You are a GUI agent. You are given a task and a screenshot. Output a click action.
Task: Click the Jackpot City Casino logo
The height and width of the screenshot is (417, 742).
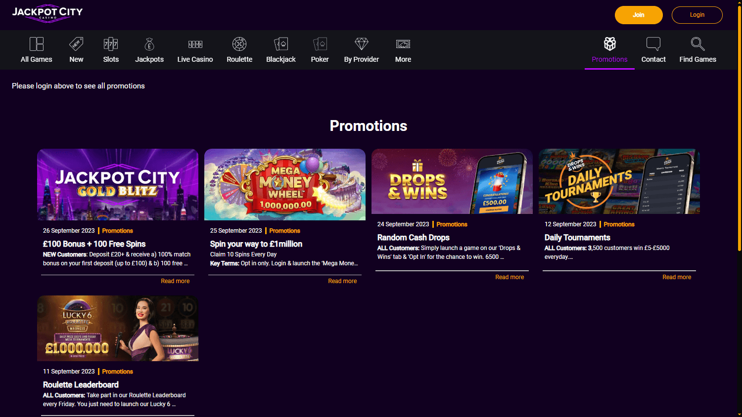pyautogui.click(x=47, y=14)
